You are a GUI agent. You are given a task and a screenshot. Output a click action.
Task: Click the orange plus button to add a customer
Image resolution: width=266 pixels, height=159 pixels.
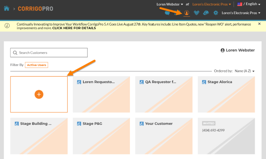39,94
